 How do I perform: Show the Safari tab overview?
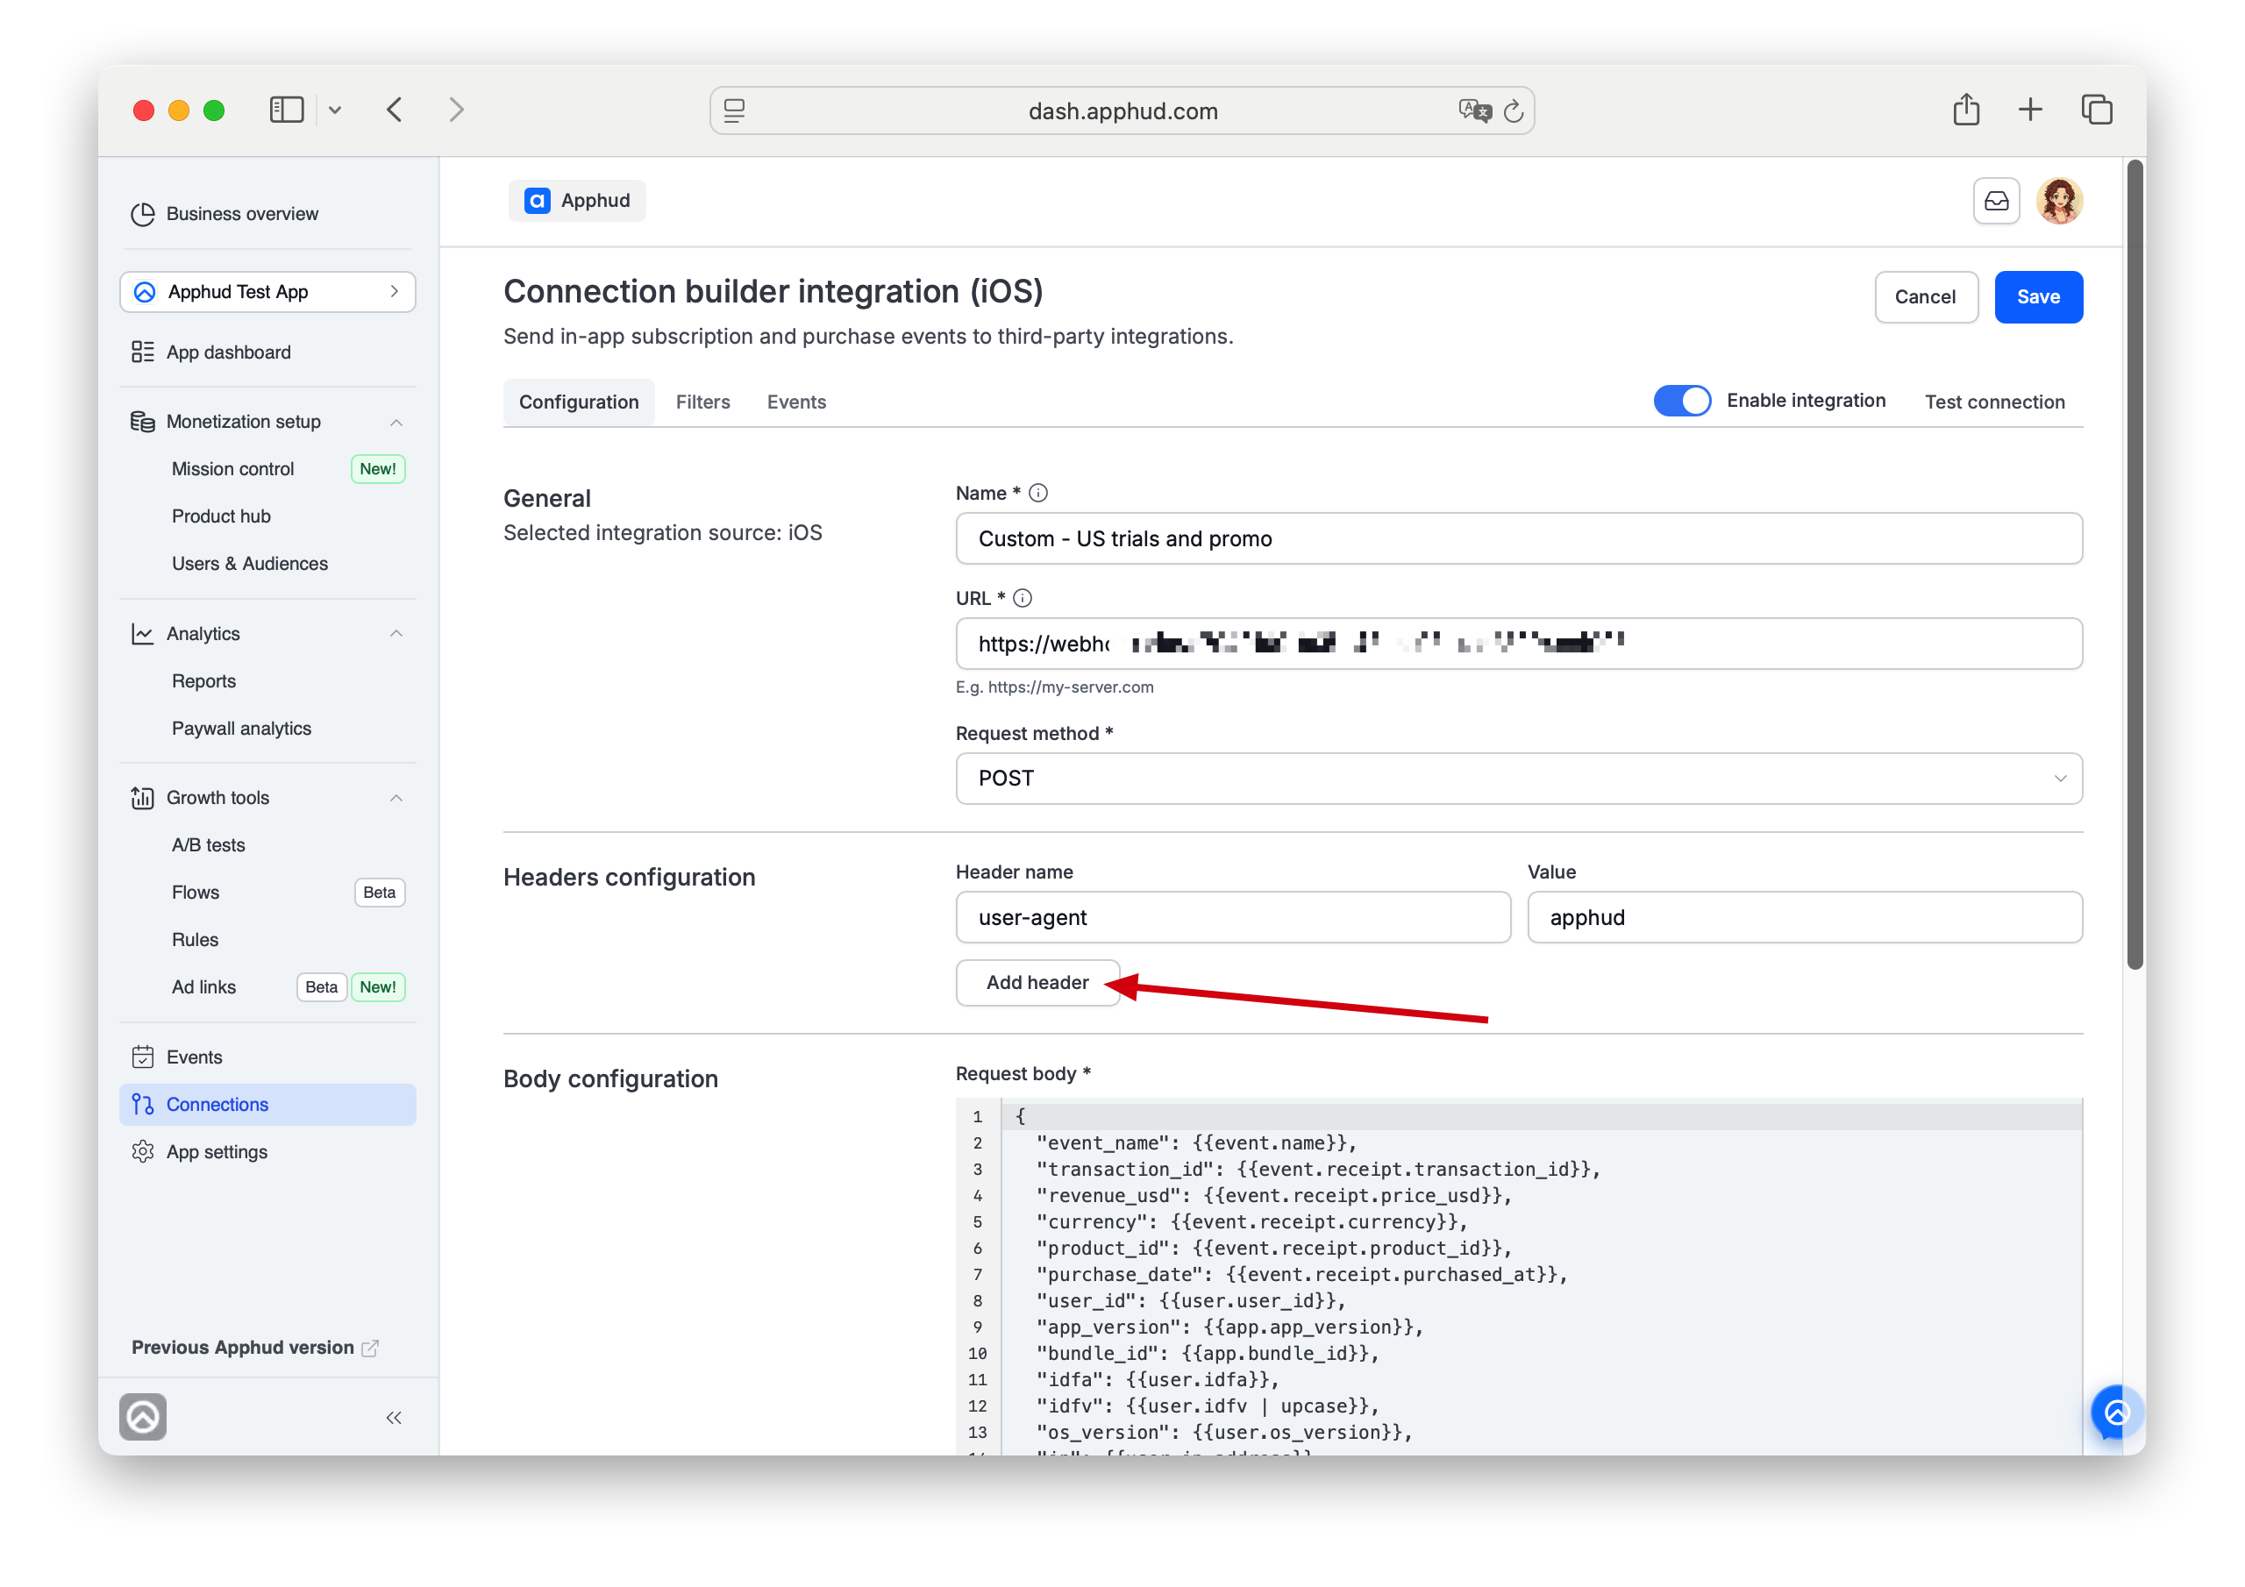(2097, 109)
